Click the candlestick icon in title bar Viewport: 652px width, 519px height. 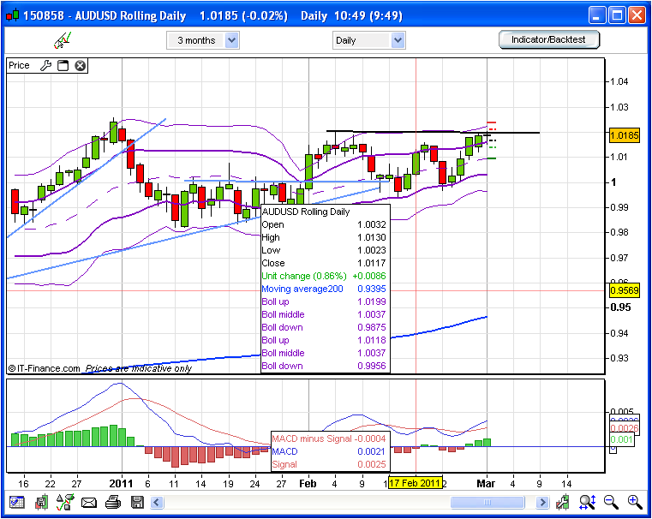tap(13, 15)
